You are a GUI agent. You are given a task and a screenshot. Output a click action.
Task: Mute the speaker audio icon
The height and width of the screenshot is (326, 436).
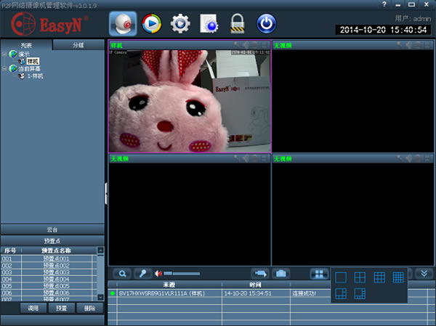158,274
